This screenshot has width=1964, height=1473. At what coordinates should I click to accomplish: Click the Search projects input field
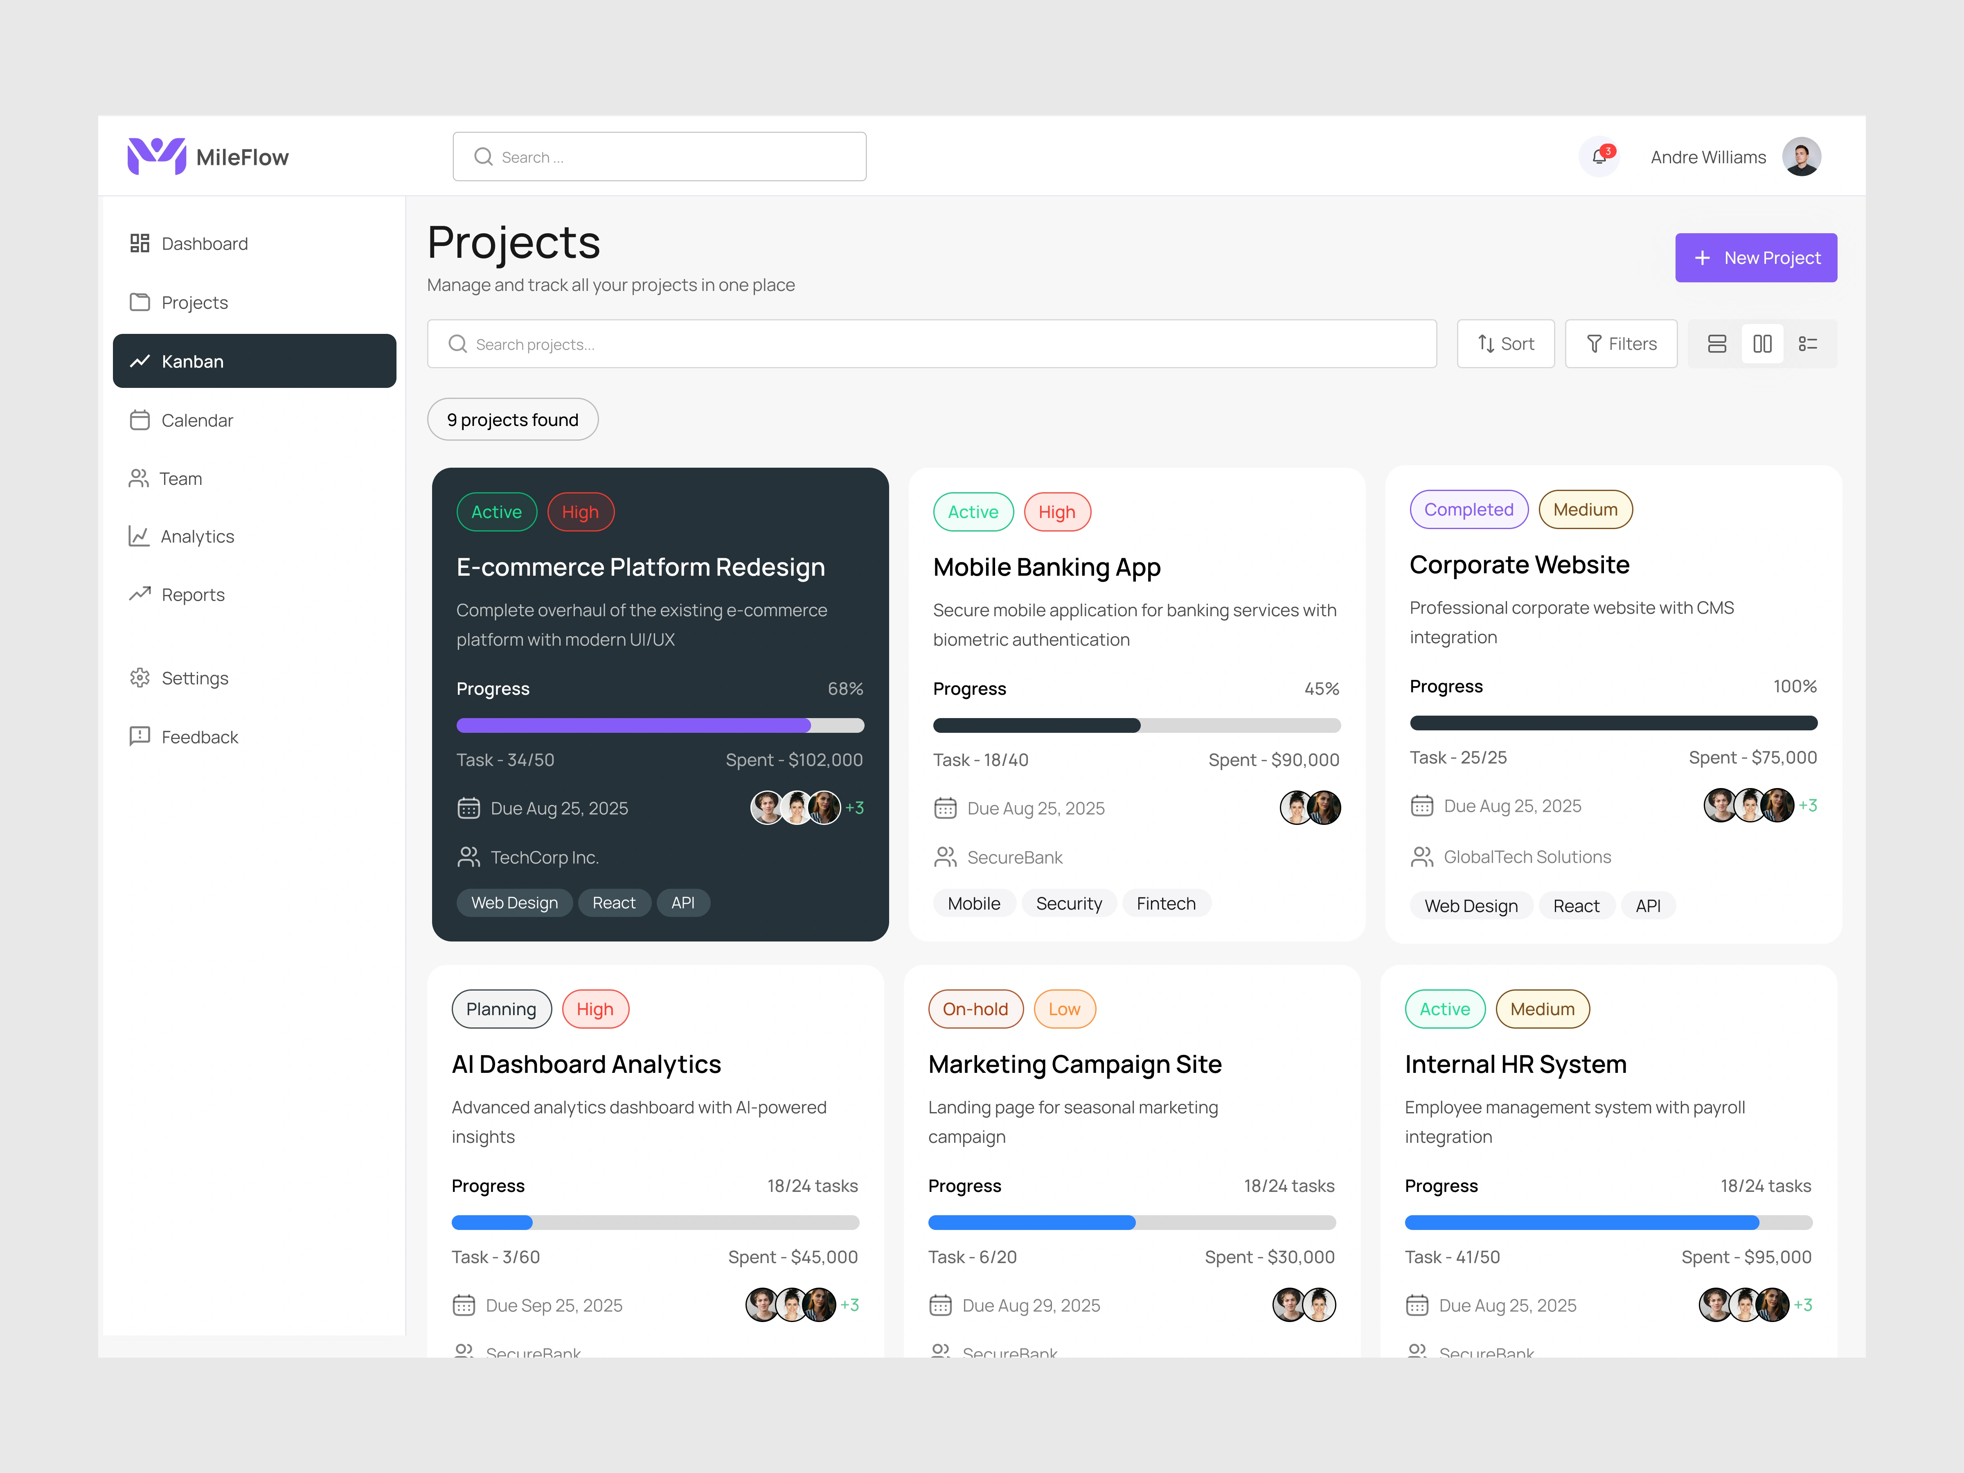[x=931, y=344]
